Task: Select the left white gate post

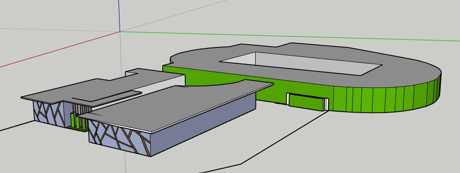Action: coord(288,99)
